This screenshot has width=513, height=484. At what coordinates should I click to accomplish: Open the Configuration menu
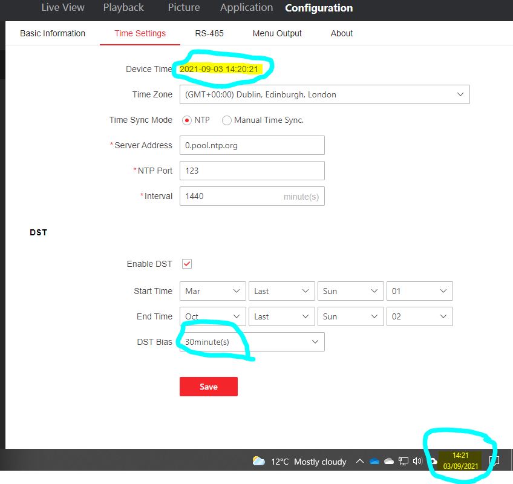click(x=319, y=8)
